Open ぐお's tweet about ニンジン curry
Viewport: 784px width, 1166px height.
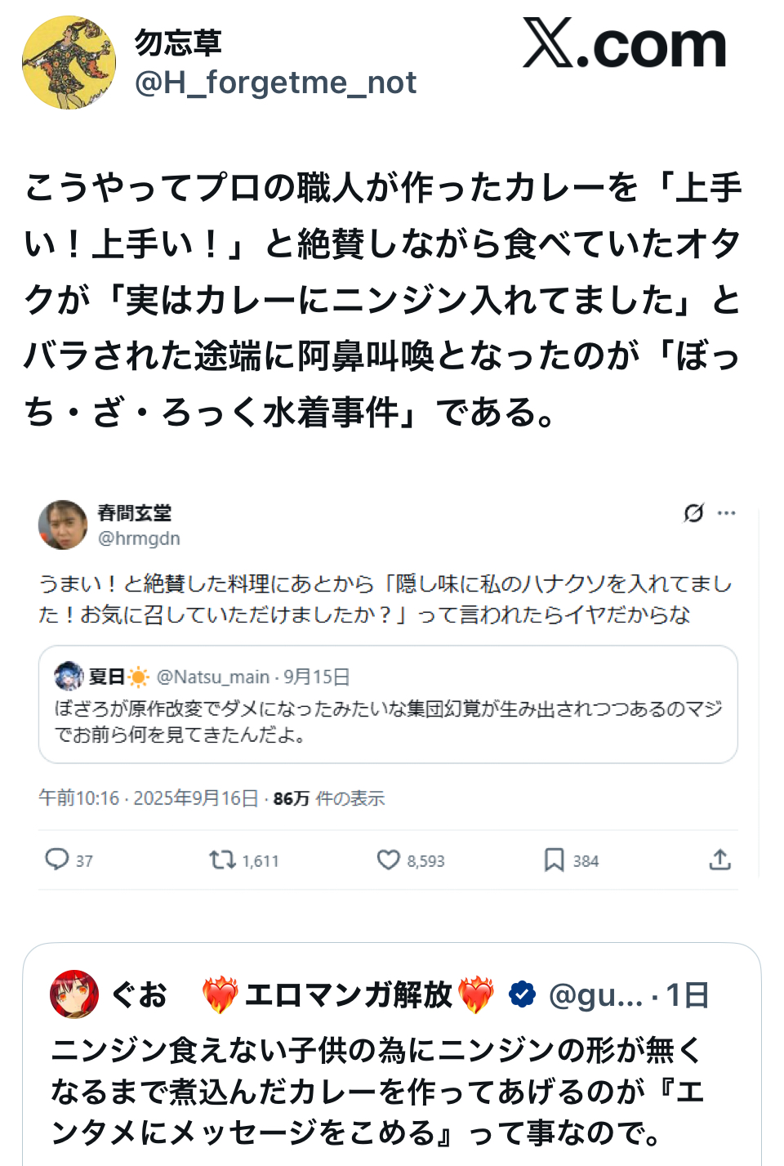point(376,1092)
